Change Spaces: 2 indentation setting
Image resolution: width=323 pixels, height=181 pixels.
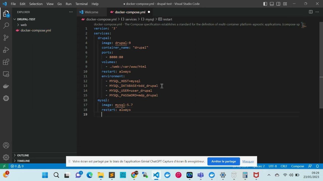(258, 166)
